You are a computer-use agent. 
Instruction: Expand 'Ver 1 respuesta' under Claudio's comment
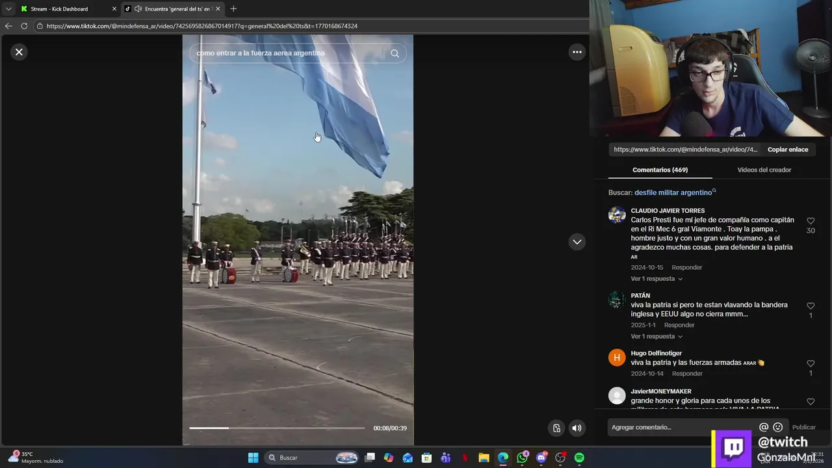[656, 279]
